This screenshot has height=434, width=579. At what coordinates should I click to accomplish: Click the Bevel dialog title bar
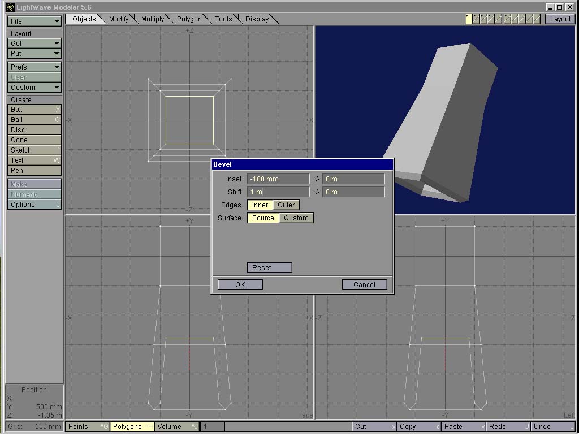[x=303, y=164]
